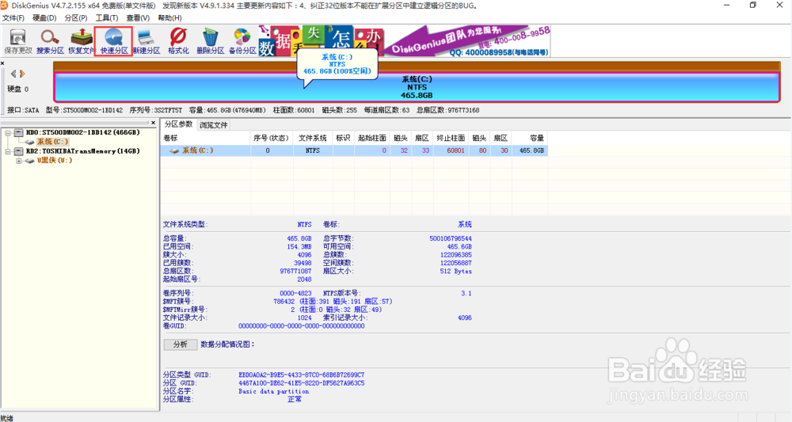Close the disk map pane with its x
792x422 pixels.
pyautogui.click(x=2, y=63)
